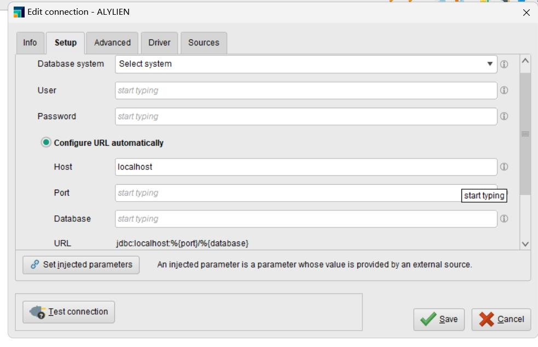This screenshot has width=538, height=347.
Task: Click into the Host input field
Action: (306, 167)
